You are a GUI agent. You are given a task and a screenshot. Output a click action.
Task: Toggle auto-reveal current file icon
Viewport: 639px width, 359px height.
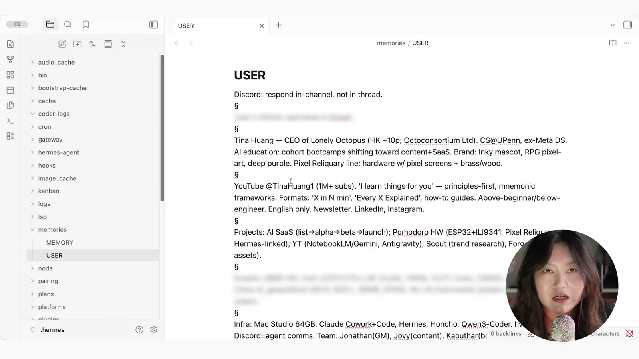(x=108, y=44)
